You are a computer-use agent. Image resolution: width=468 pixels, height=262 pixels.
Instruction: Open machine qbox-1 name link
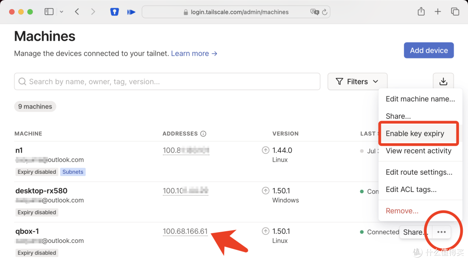[27, 231]
